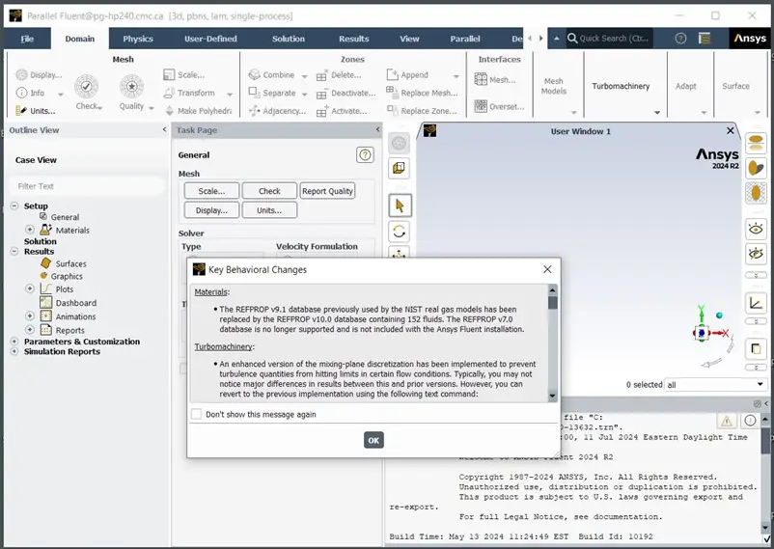774x549 pixels.
Task: Click the Activate zones ribbon icon
Action: [x=321, y=112]
